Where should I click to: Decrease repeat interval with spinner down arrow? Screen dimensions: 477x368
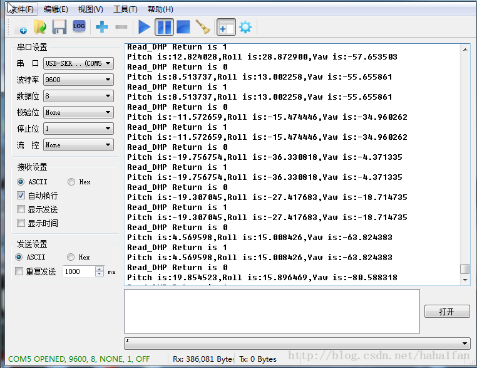click(99, 274)
